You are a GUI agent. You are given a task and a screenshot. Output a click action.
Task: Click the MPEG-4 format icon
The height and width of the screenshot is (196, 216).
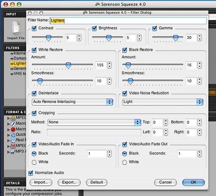[13, 118]
